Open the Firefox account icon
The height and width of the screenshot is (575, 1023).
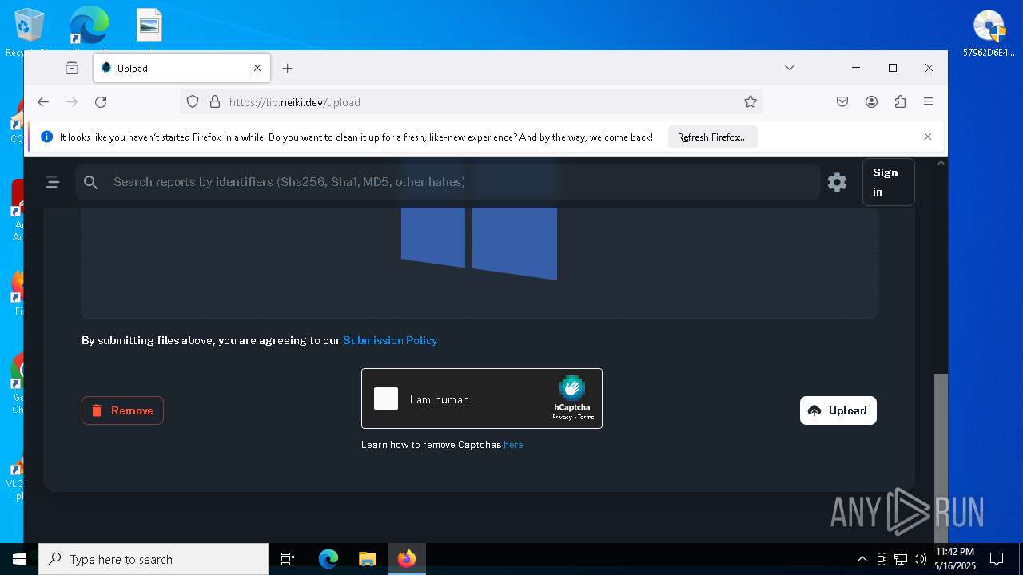[871, 102]
